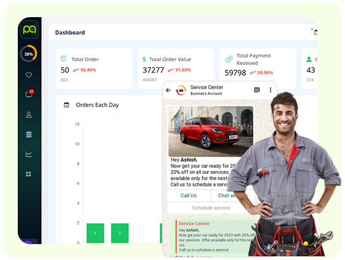Viewport: 345px width, 260px height.
Task: Click the Total Payment Received coin icon
Action: tap(229, 59)
